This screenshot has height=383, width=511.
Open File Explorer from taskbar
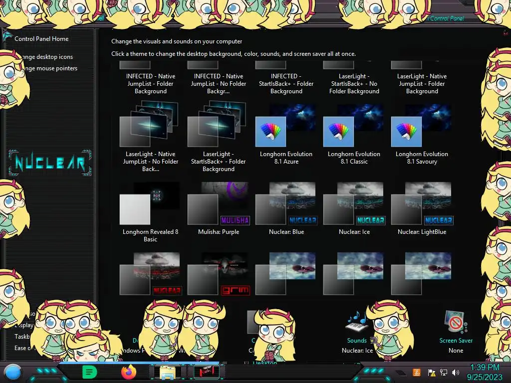tap(168, 372)
